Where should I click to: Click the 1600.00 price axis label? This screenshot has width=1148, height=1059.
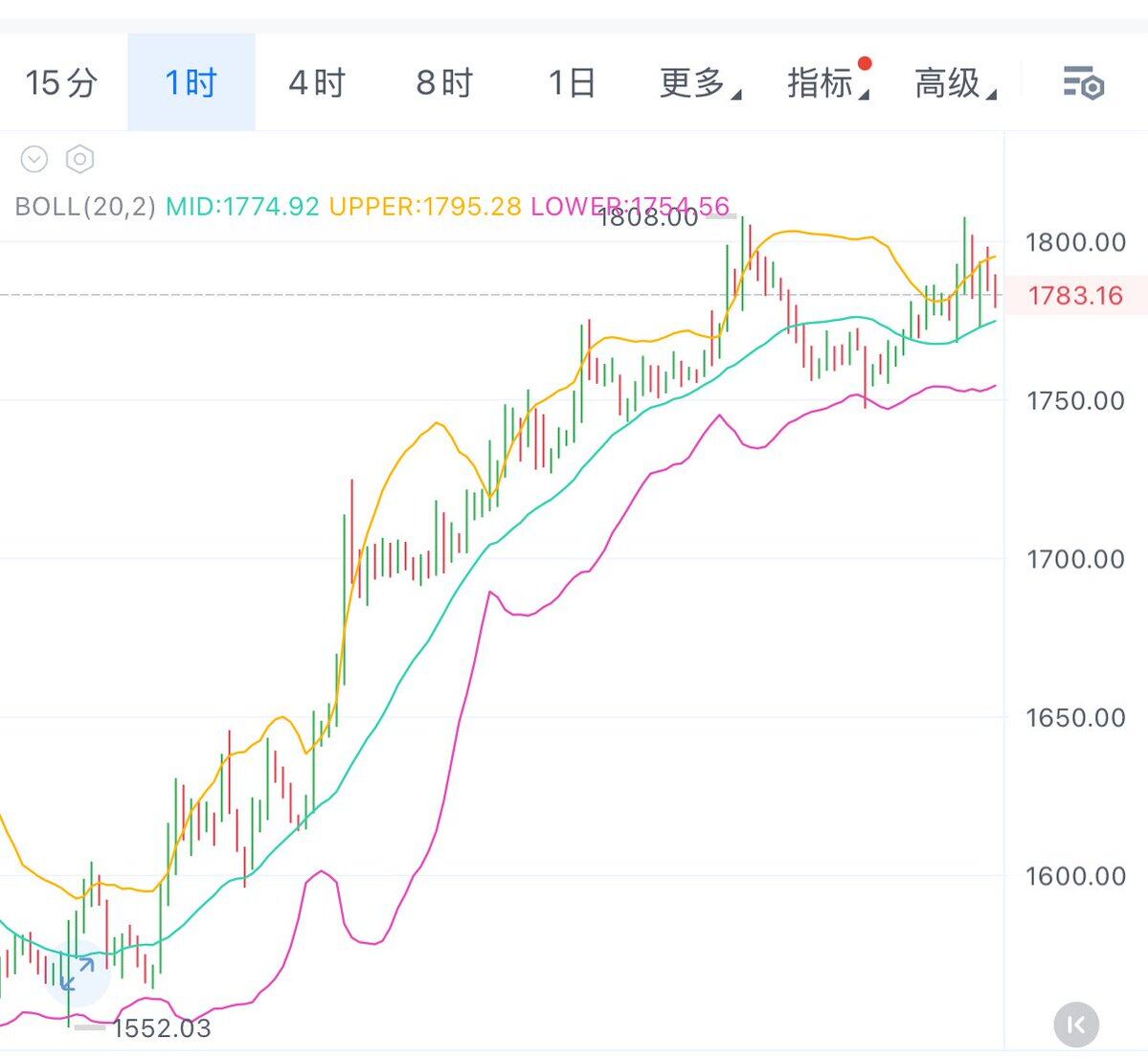[1075, 876]
